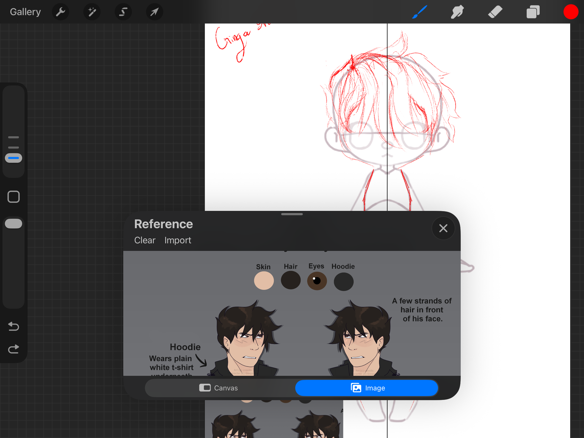This screenshot has width=584, height=438.
Task: Close the Reference panel
Action: tap(443, 228)
